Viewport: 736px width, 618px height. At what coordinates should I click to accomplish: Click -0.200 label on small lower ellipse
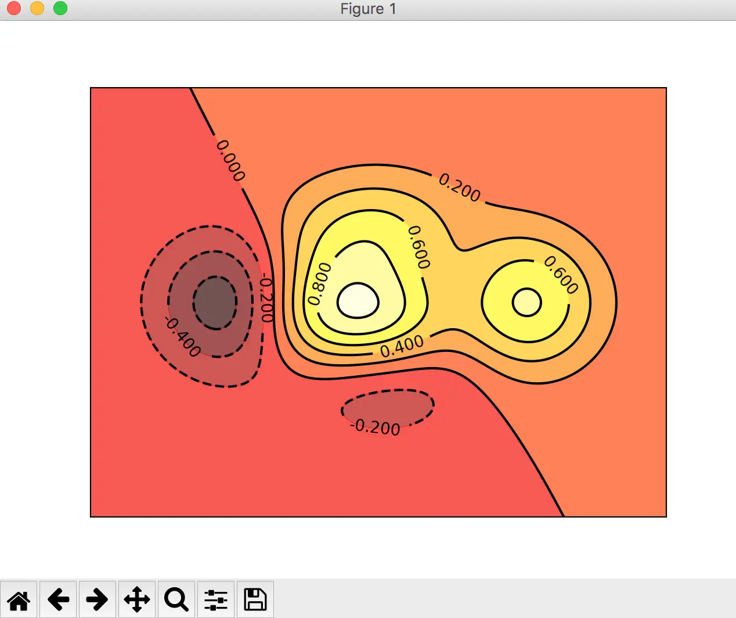pos(376,427)
